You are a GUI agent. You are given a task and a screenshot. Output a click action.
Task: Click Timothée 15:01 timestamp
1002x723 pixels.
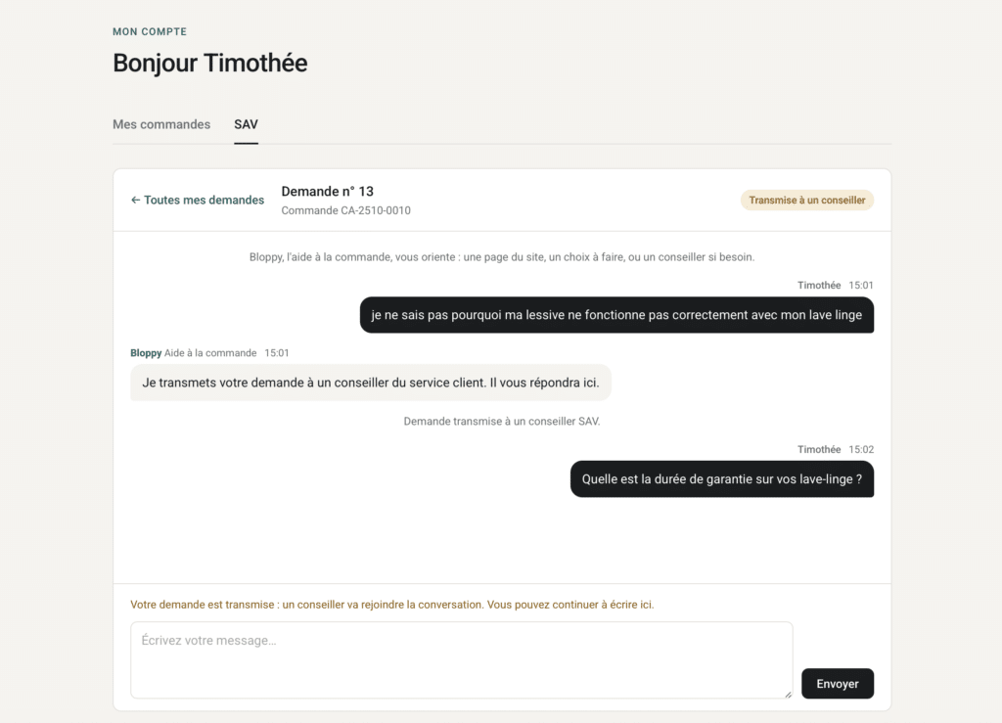point(836,285)
